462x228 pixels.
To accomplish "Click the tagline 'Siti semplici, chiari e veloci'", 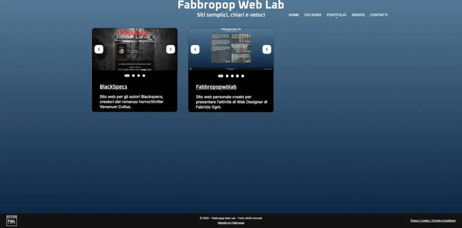I will coord(231,15).
